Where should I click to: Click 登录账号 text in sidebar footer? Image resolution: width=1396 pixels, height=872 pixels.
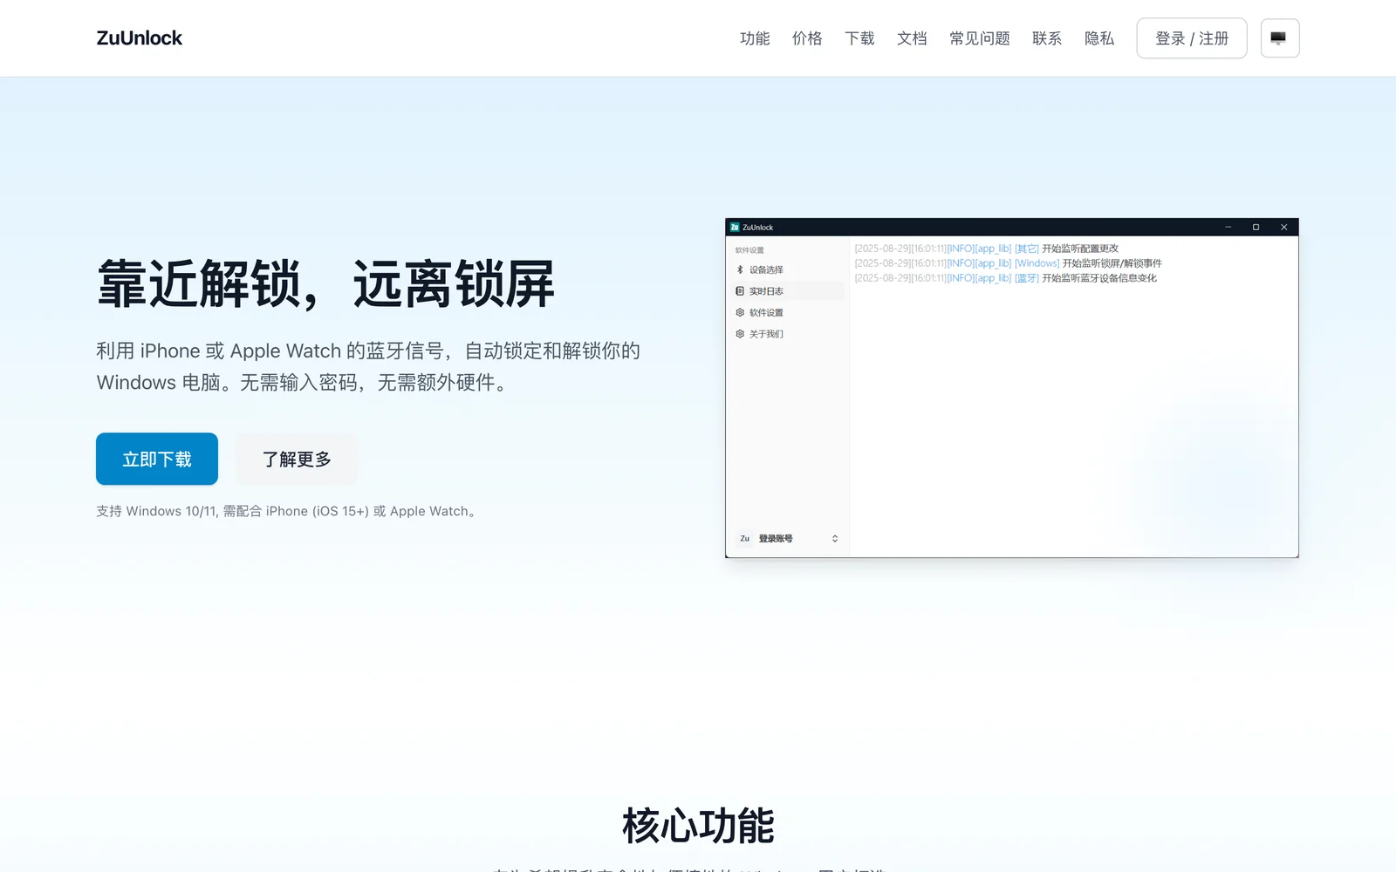[x=776, y=539]
